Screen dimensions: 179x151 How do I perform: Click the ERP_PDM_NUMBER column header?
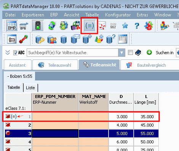(x=55, y=102)
